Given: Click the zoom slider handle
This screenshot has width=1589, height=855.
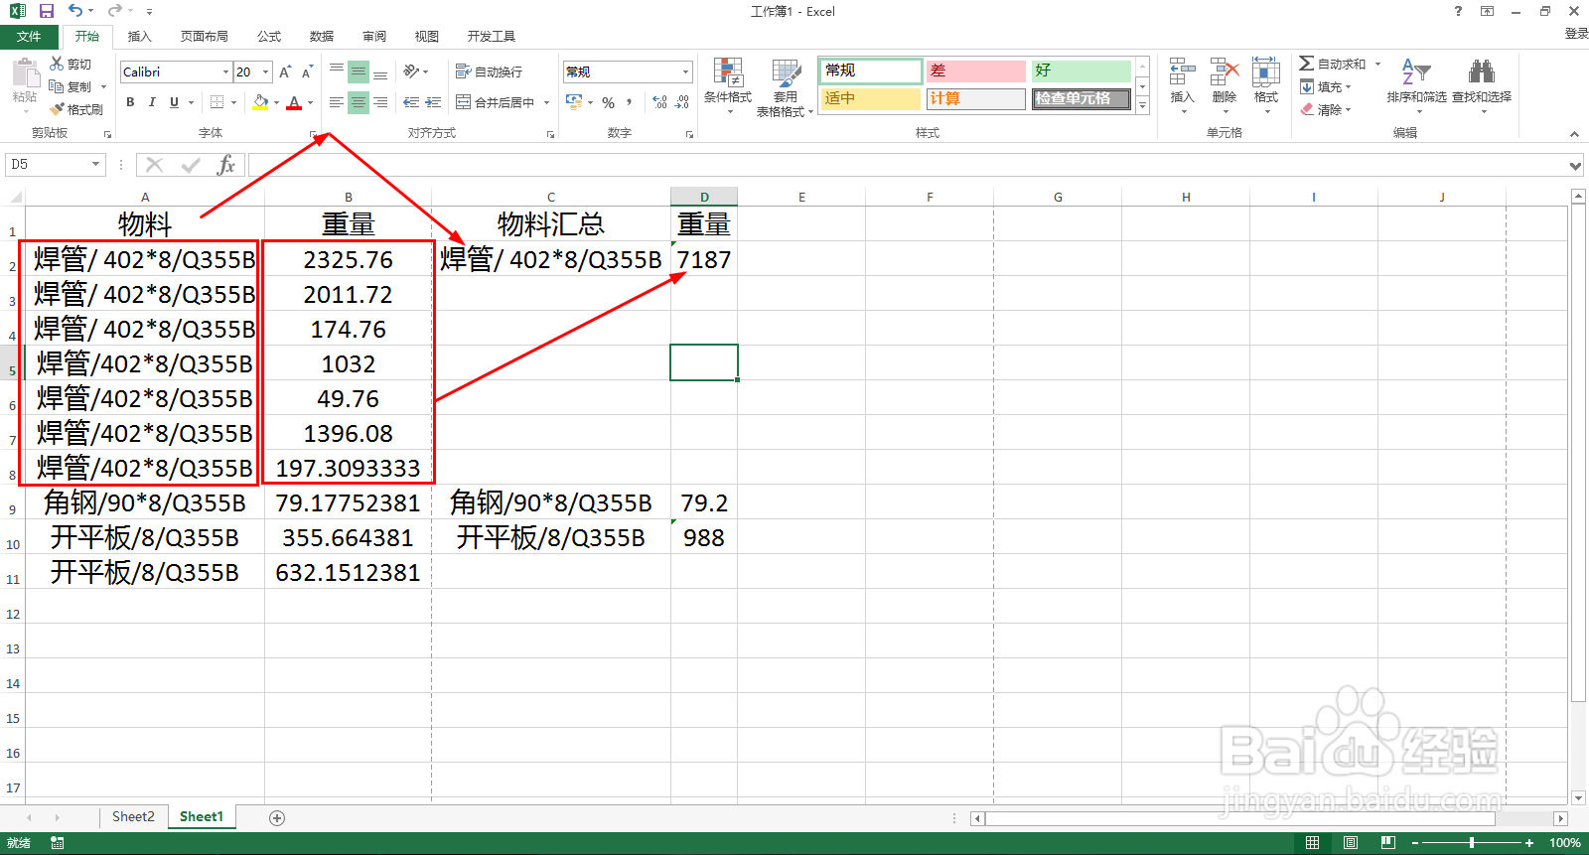Looking at the screenshot, I should tap(1472, 843).
